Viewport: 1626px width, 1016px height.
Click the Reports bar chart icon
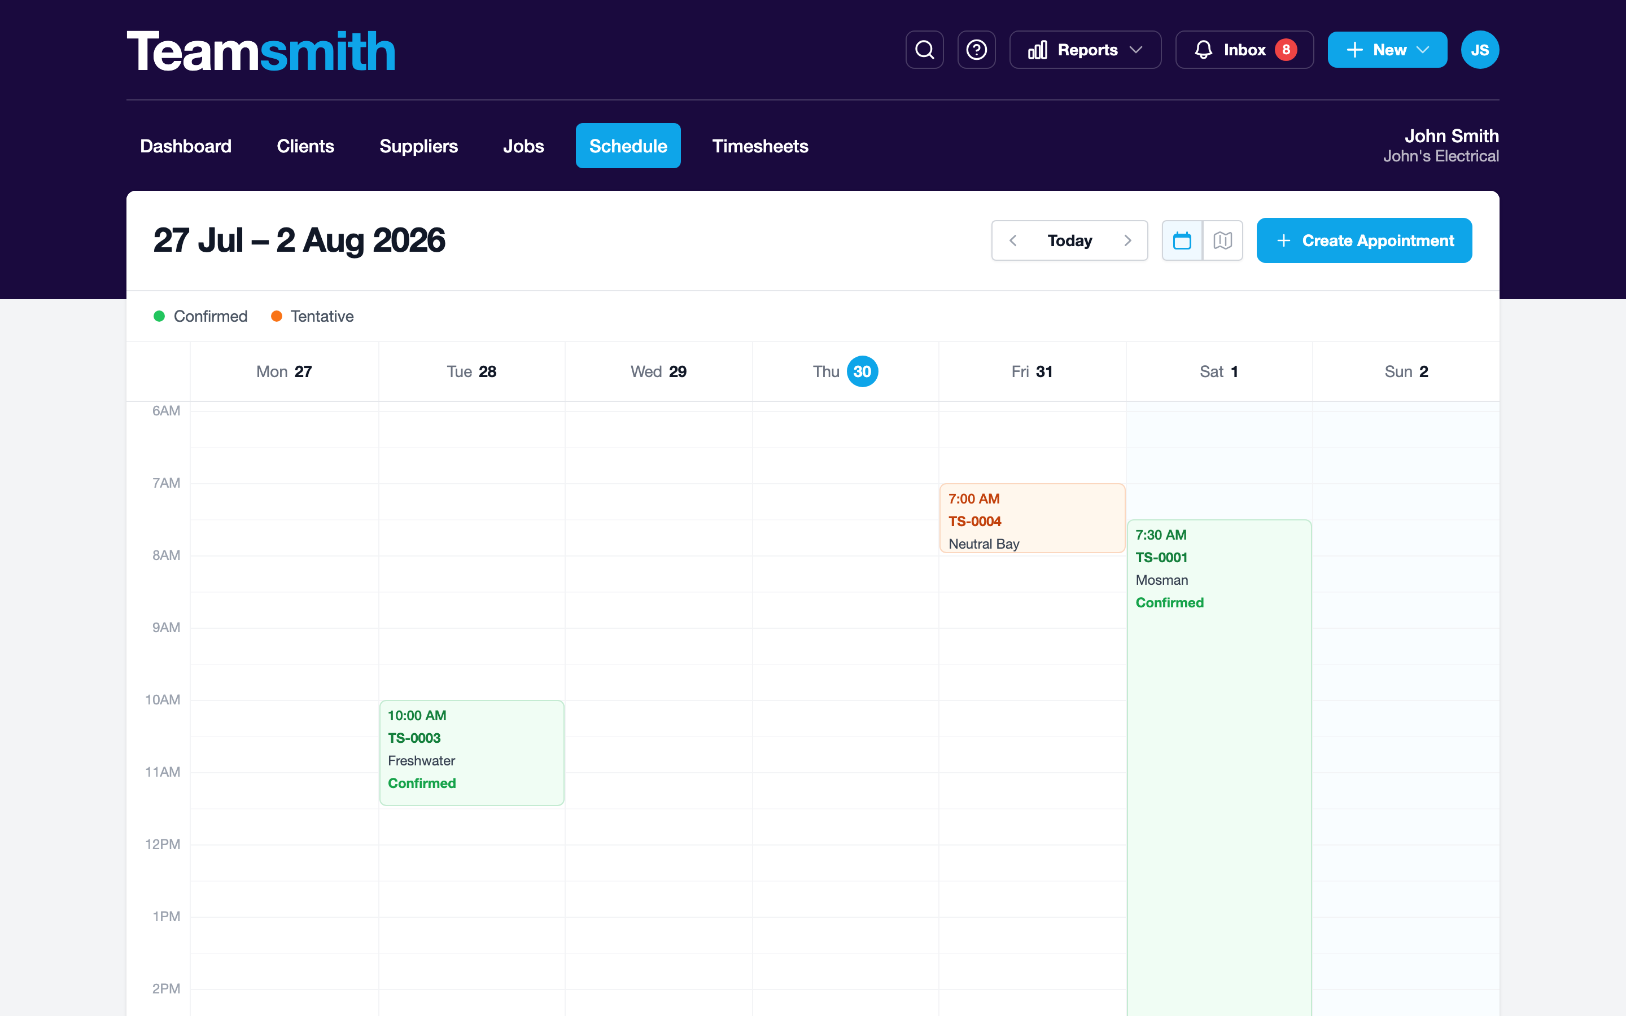(x=1037, y=50)
